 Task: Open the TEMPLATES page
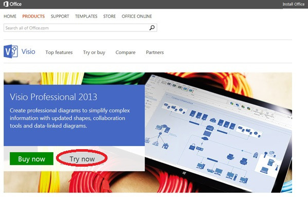pos(86,16)
